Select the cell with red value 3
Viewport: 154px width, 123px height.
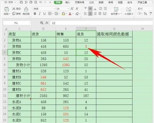tap(86, 46)
